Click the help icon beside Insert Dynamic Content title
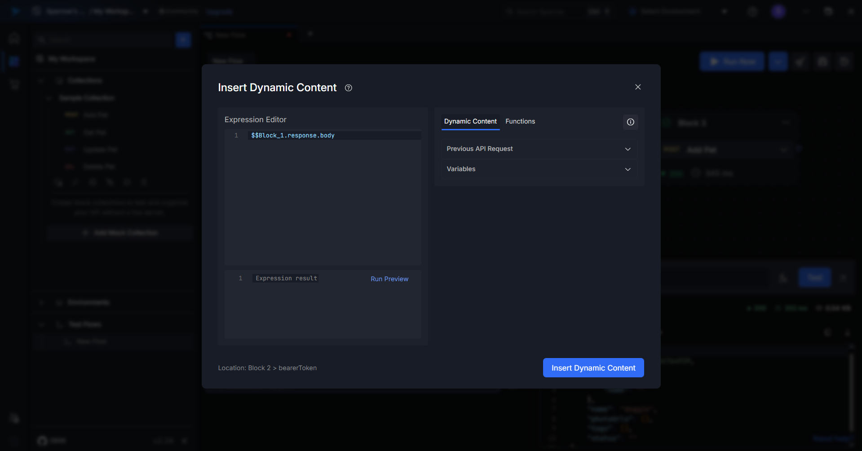This screenshot has width=862, height=451. click(348, 88)
